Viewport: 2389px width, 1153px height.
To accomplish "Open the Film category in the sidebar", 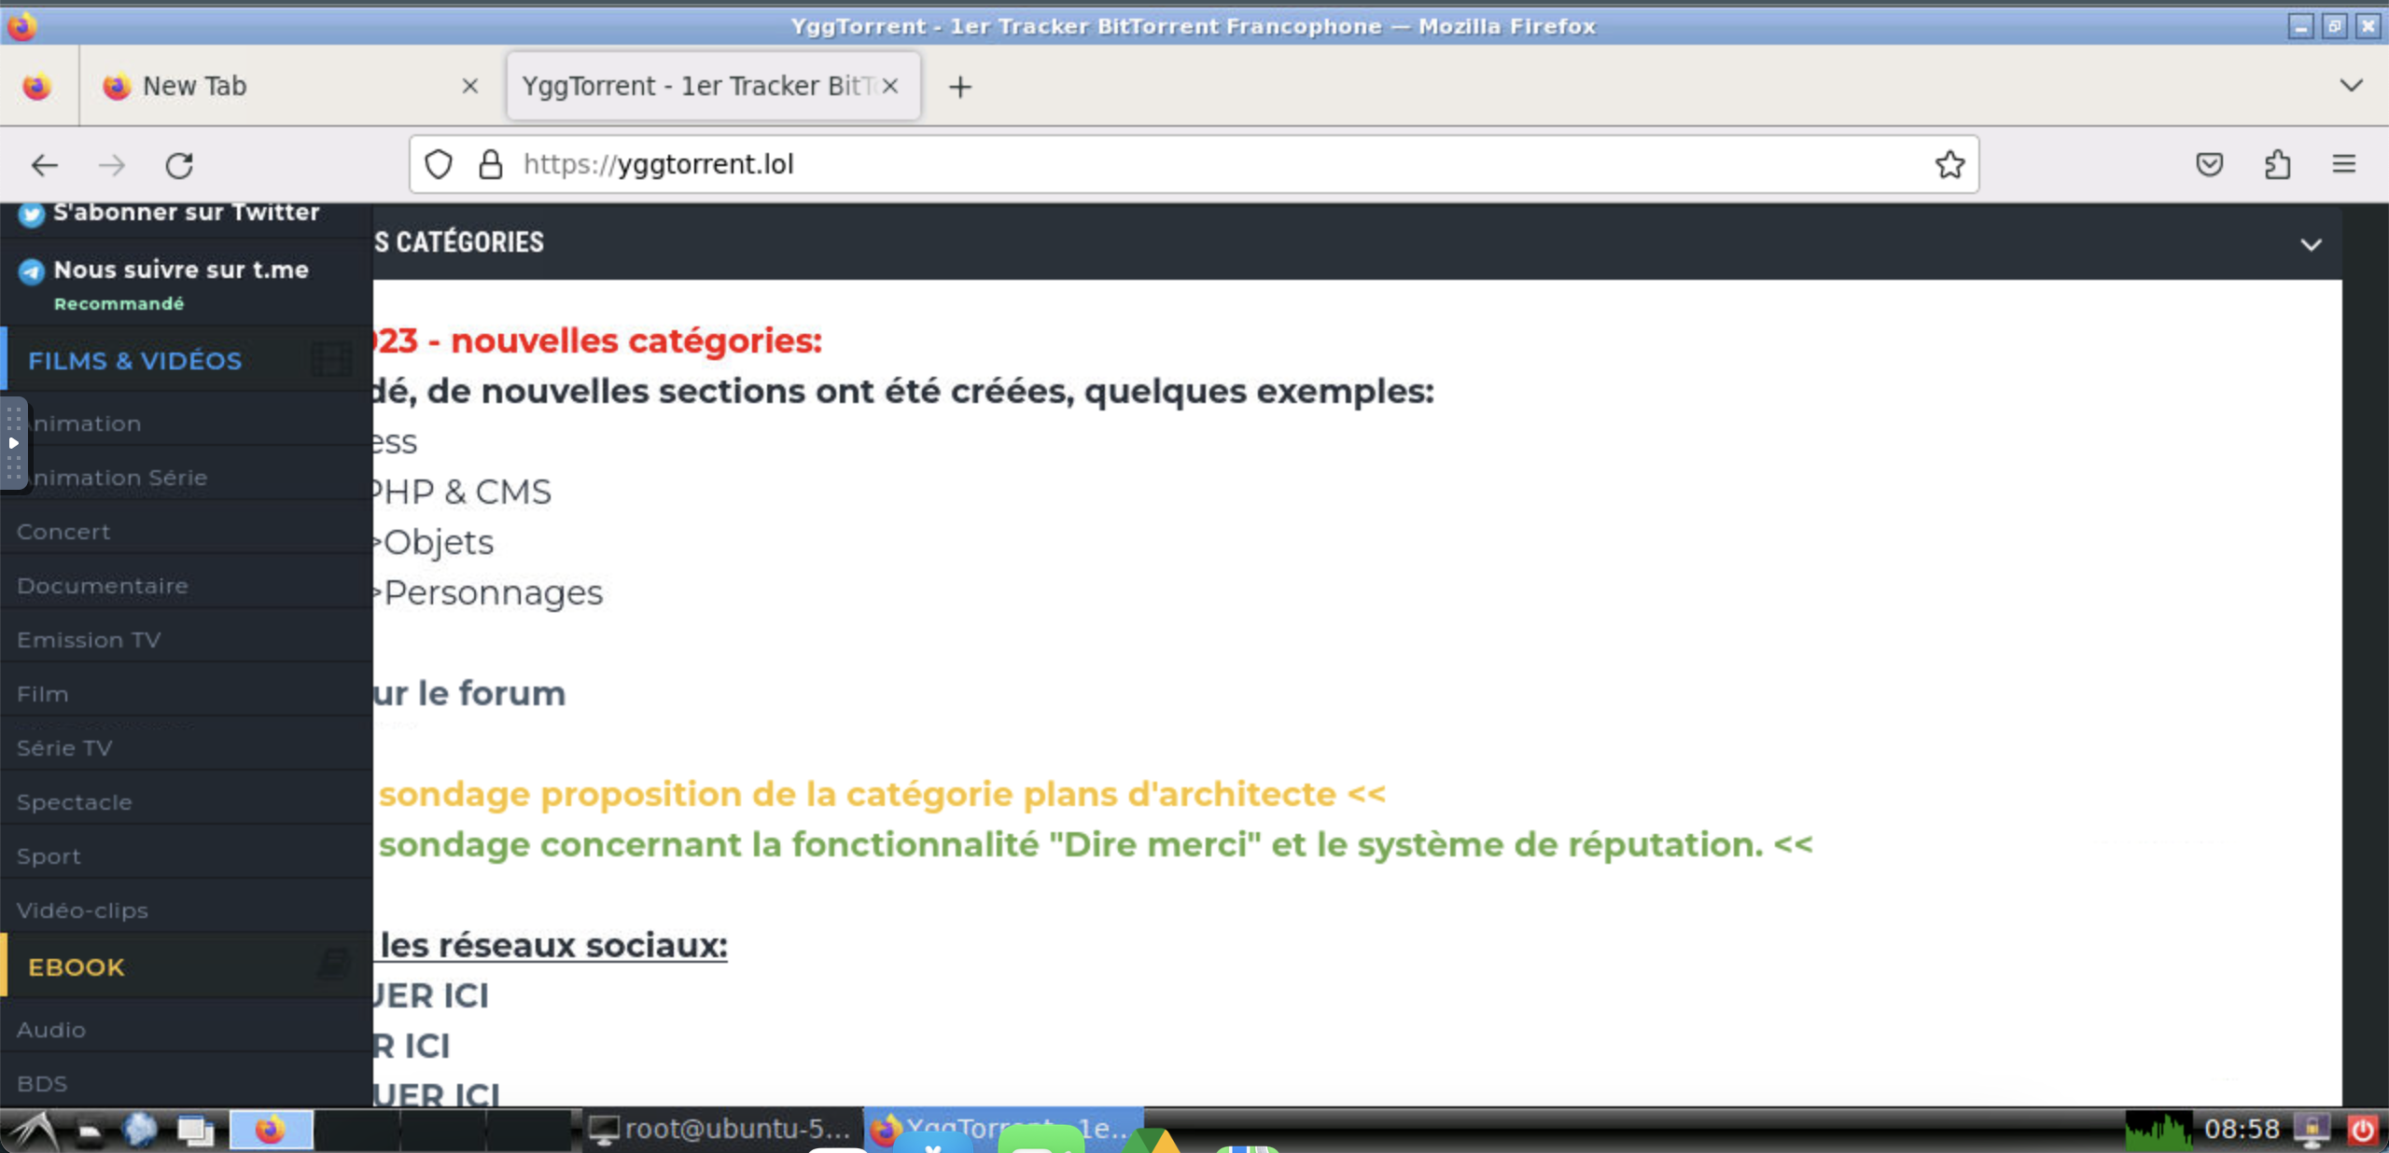I will pyautogui.click(x=43, y=693).
